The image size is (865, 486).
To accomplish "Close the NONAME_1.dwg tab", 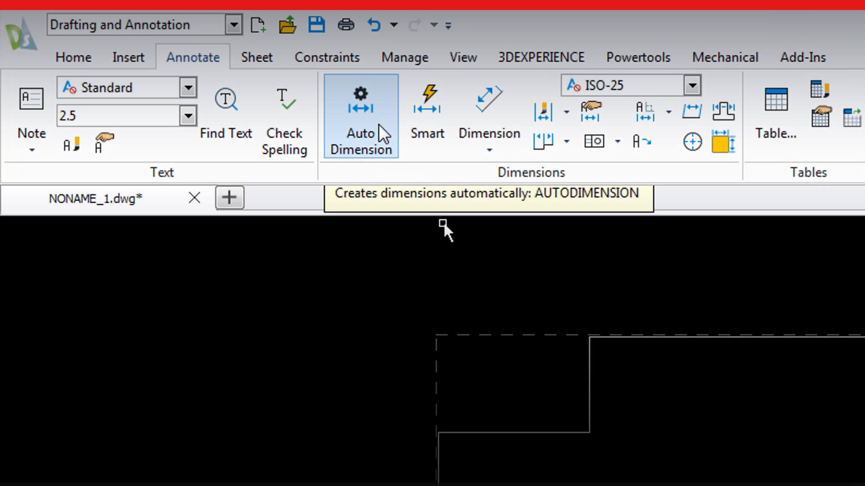I will coord(194,198).
